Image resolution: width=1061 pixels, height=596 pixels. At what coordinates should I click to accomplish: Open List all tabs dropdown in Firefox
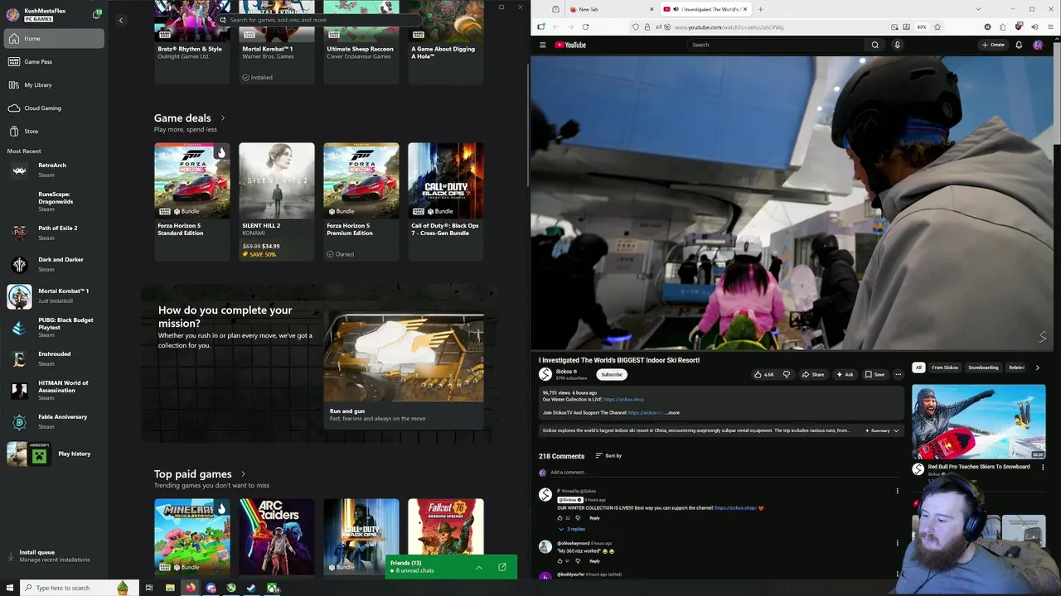click(x=978, y=9)
